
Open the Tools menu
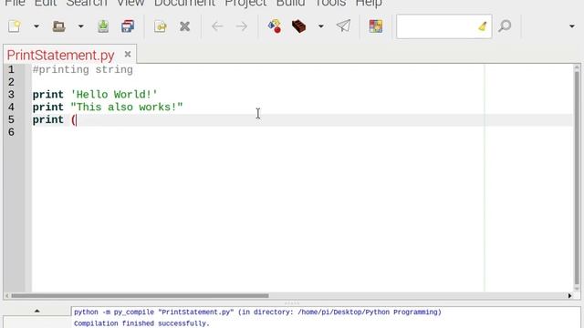[330, 3]
